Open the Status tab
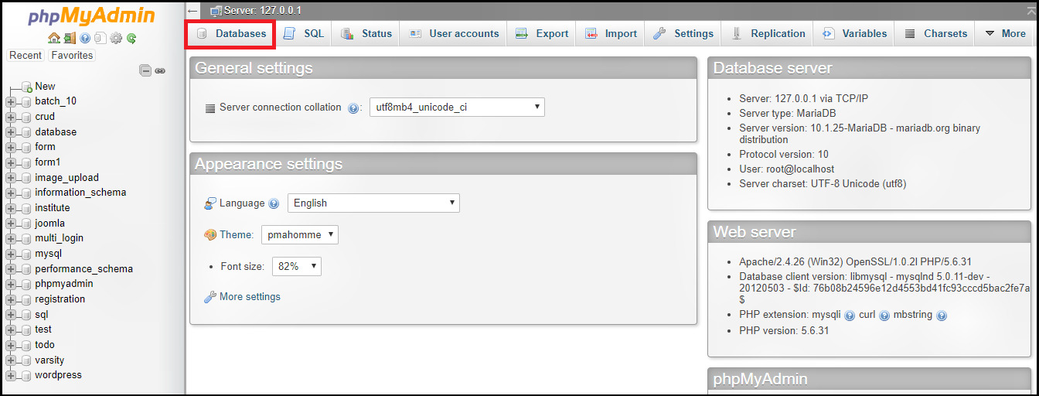Screen dimensions: 1039x396 [x=366, y=34]
